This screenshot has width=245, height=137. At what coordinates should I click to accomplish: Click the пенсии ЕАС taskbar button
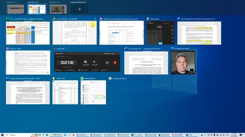pyautogui.click(x=123, y=135)
